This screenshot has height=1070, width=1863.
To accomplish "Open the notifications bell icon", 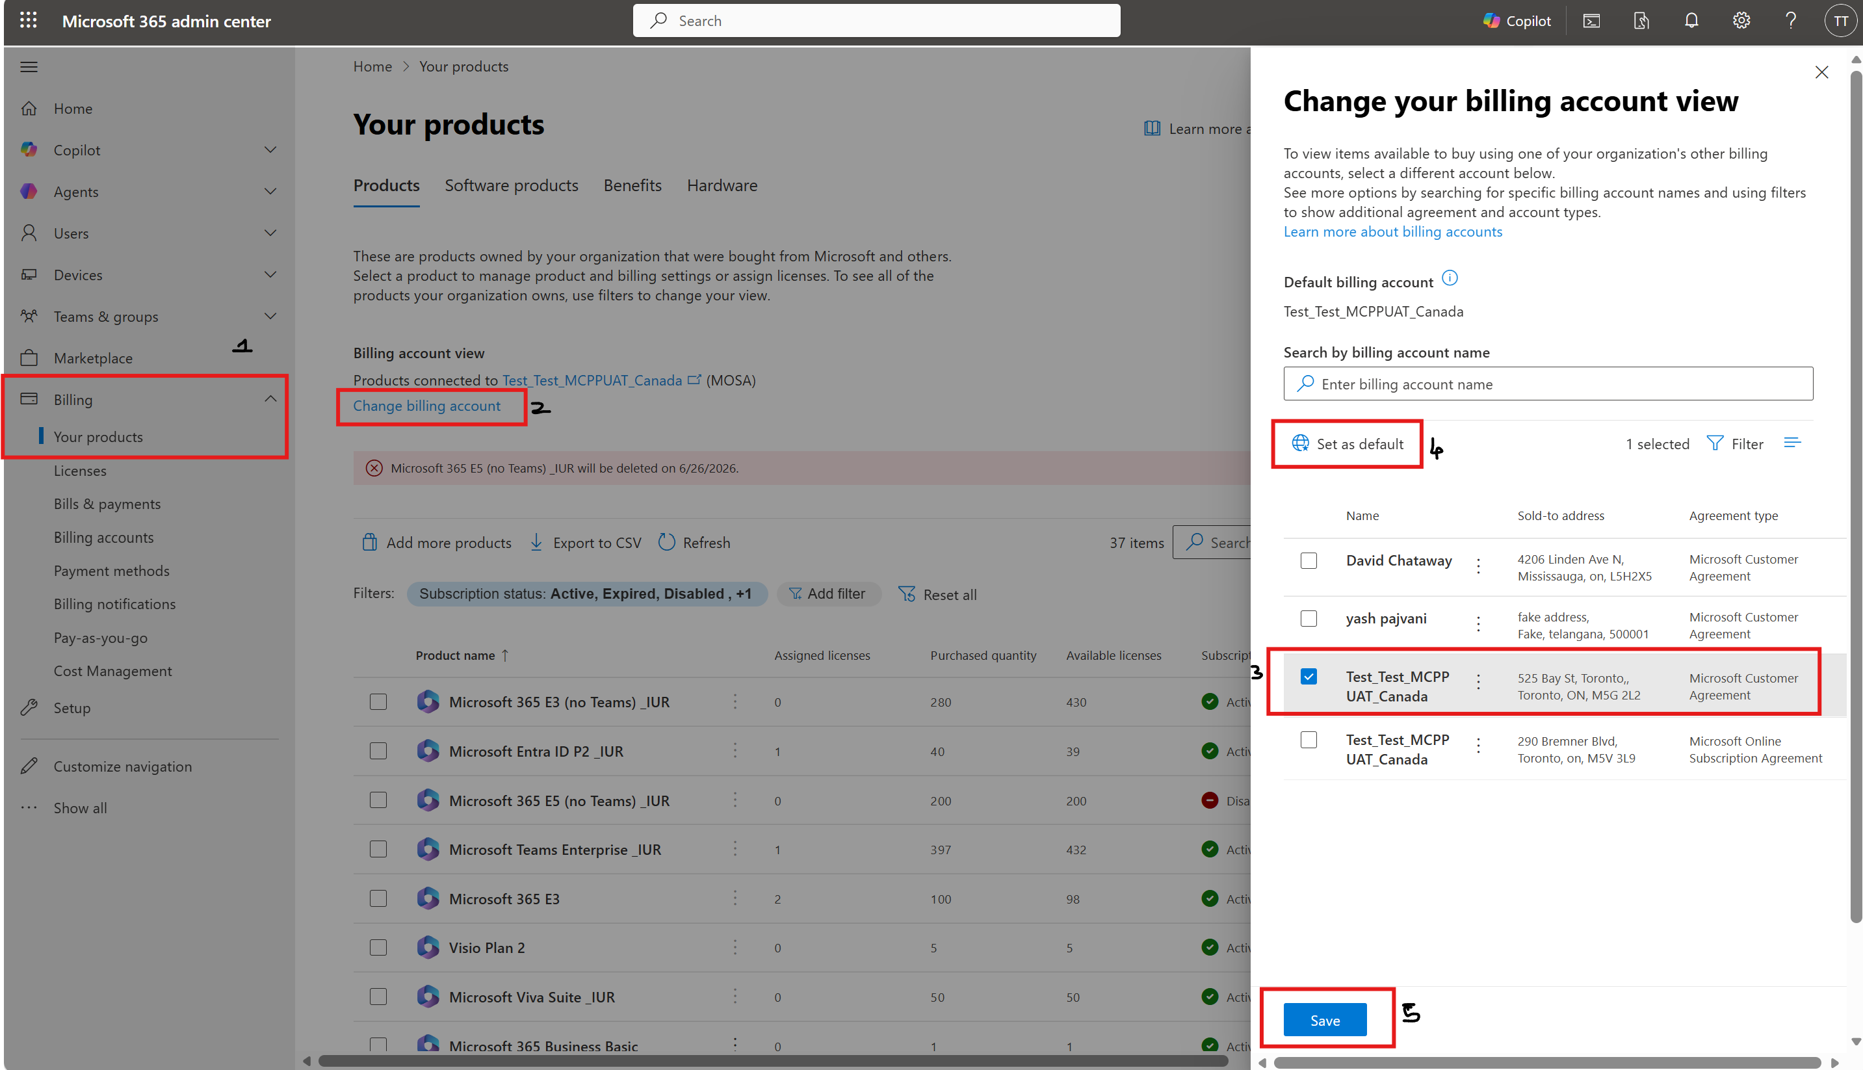I will 1691,21.
